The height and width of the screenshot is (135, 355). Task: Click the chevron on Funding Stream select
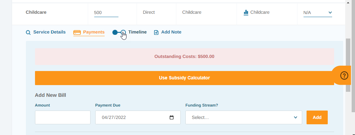pos(295,118)
